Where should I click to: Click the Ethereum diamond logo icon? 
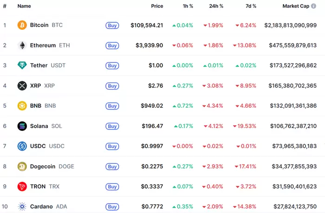point(22,45)
